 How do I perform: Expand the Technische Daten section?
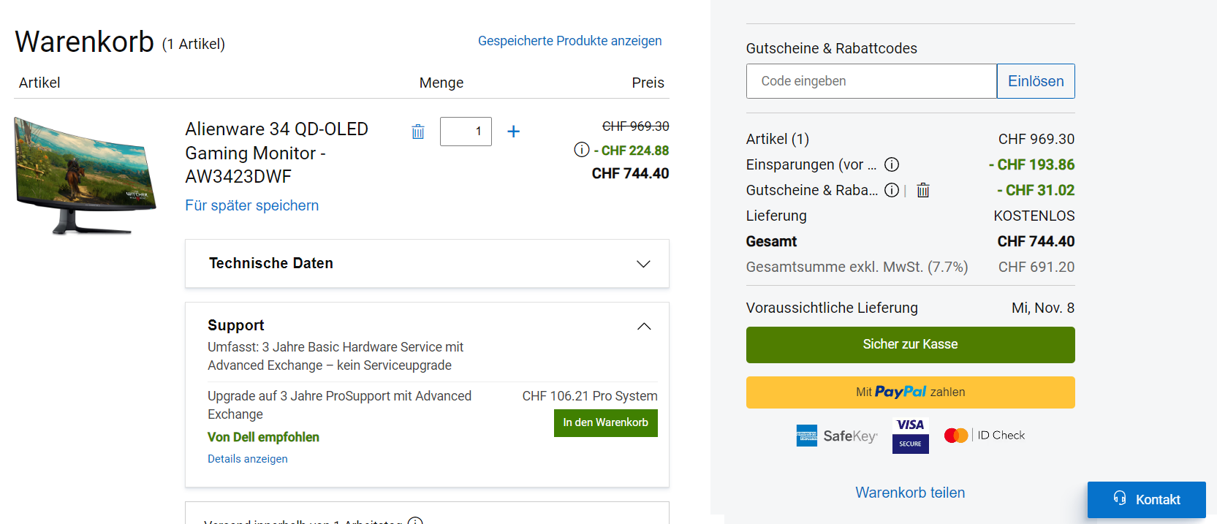[643, 264]
